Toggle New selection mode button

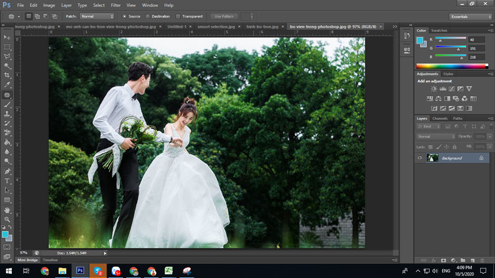click(29, 16)
